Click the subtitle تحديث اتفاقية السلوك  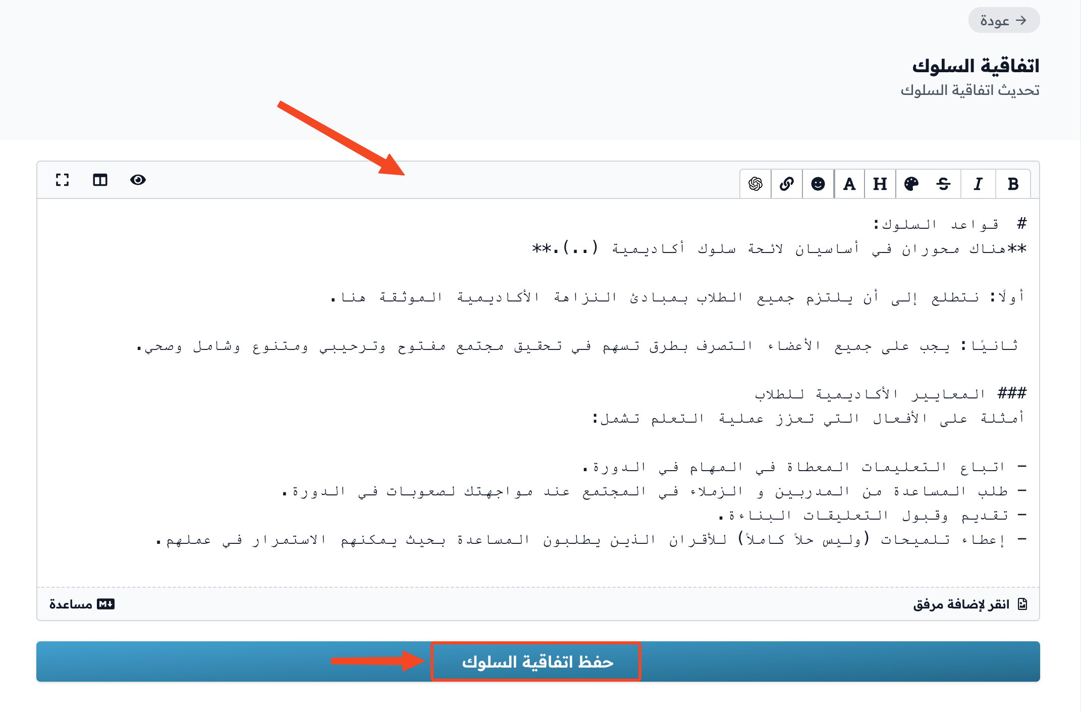pyautogui.click(x=970, y=90)
